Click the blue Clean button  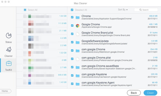150,93
